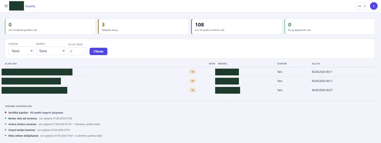This screenshot has height=143, width=381.
Task: Open the TR language selector
Action: pyautogui.click(x=361, y=6)
